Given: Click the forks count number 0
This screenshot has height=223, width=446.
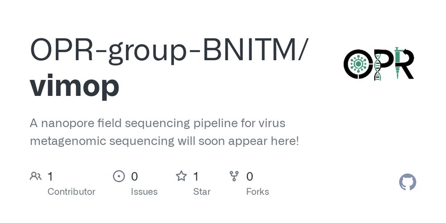Looking at the screenshot, I should click(x=249, y=177).
